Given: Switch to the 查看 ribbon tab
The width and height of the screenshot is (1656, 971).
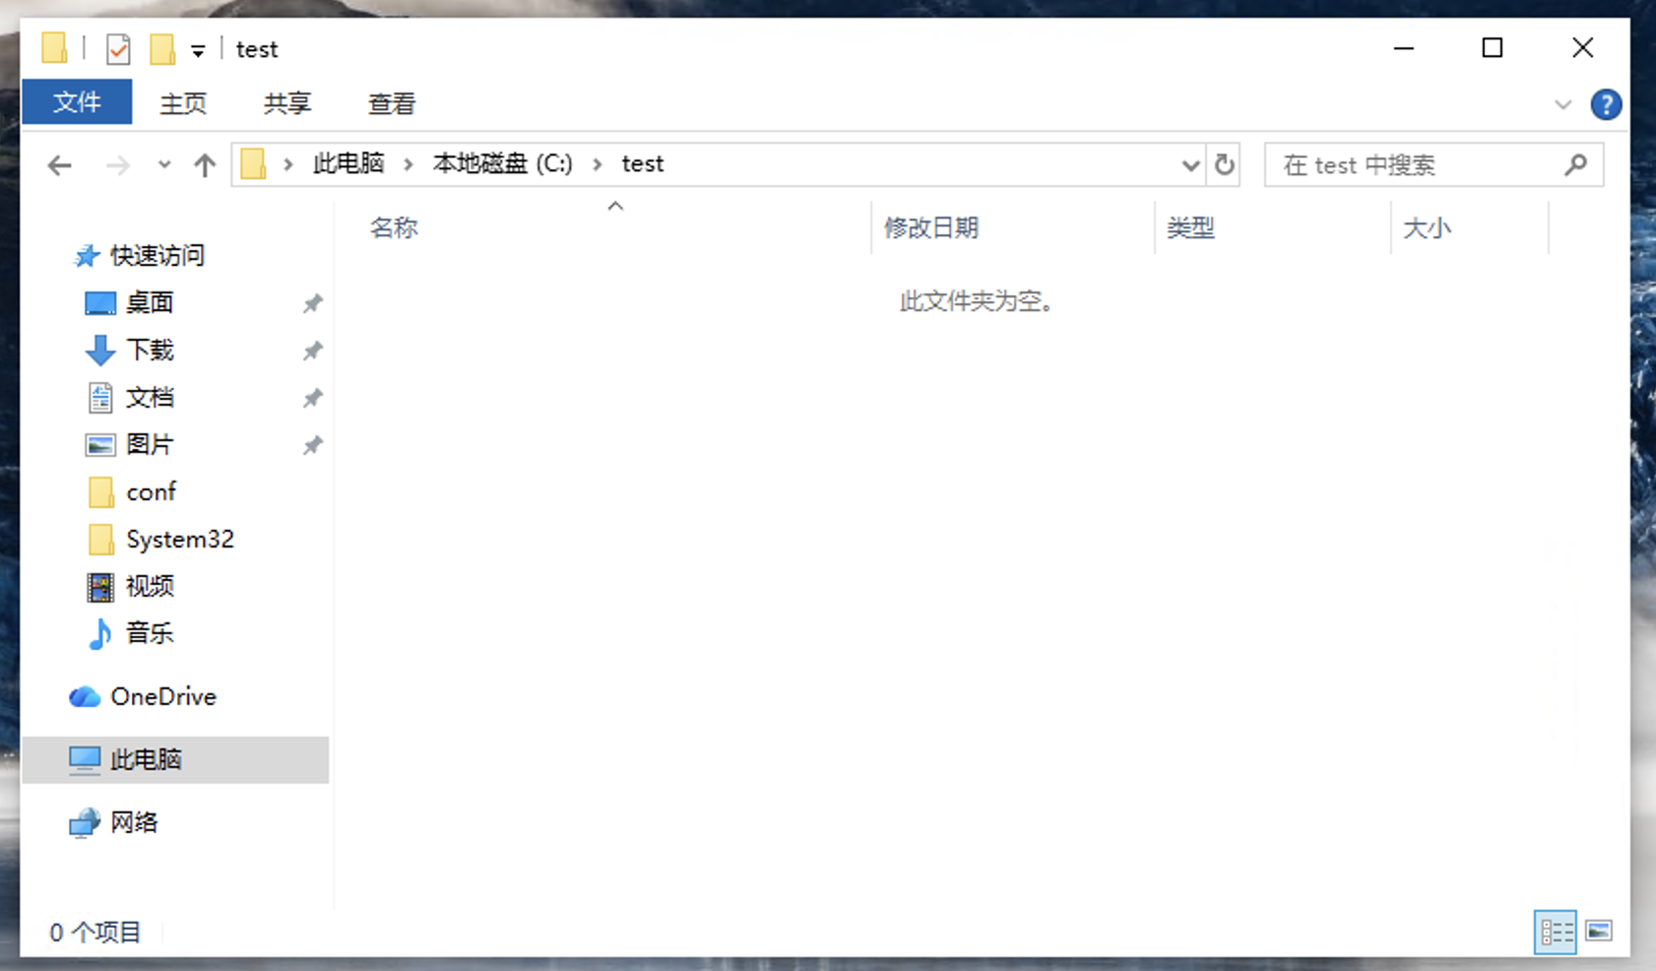Looking at the screenshot, I should [391, 103].
